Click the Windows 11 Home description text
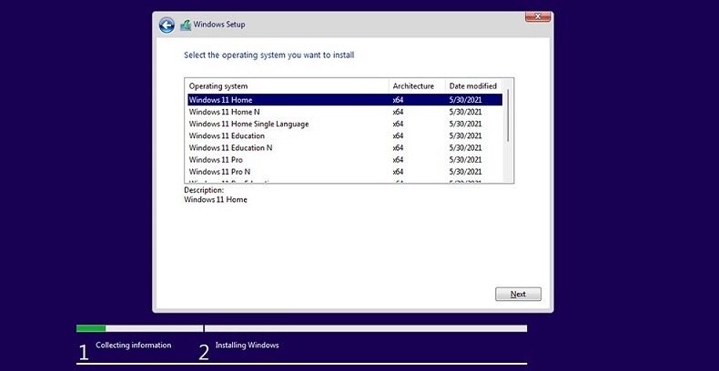 216,200
